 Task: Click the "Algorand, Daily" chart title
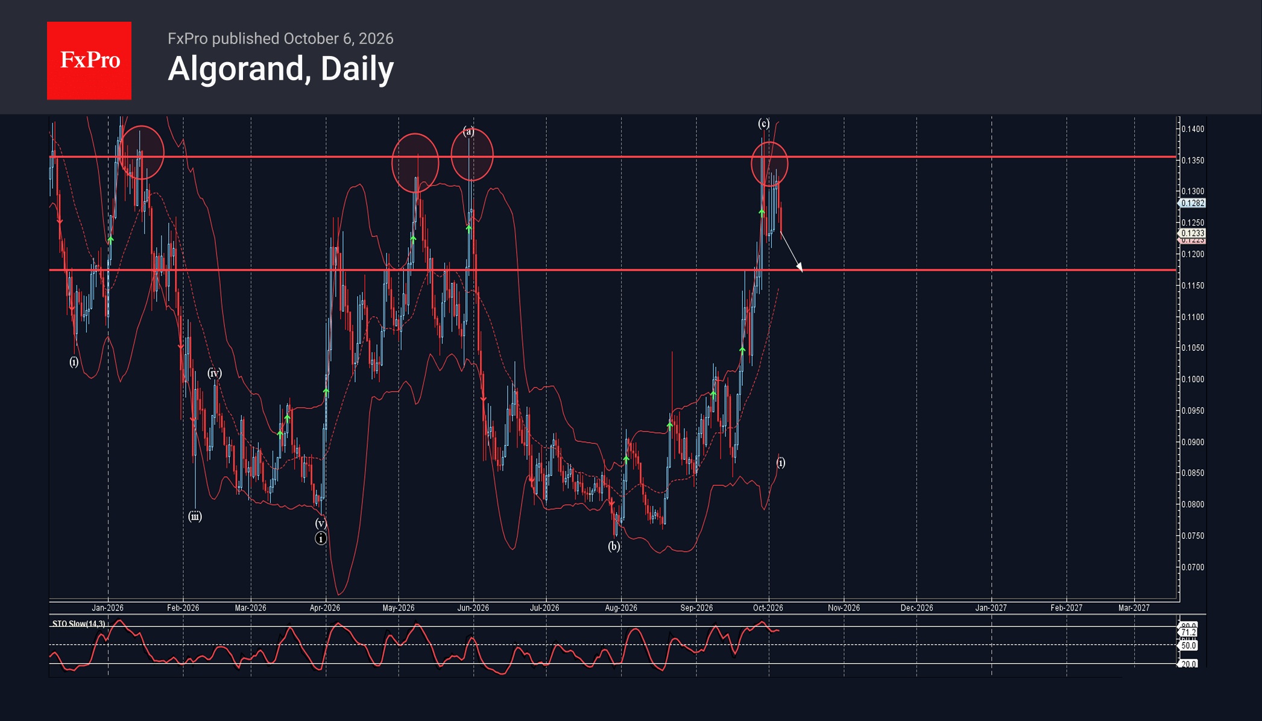[281, 69]
